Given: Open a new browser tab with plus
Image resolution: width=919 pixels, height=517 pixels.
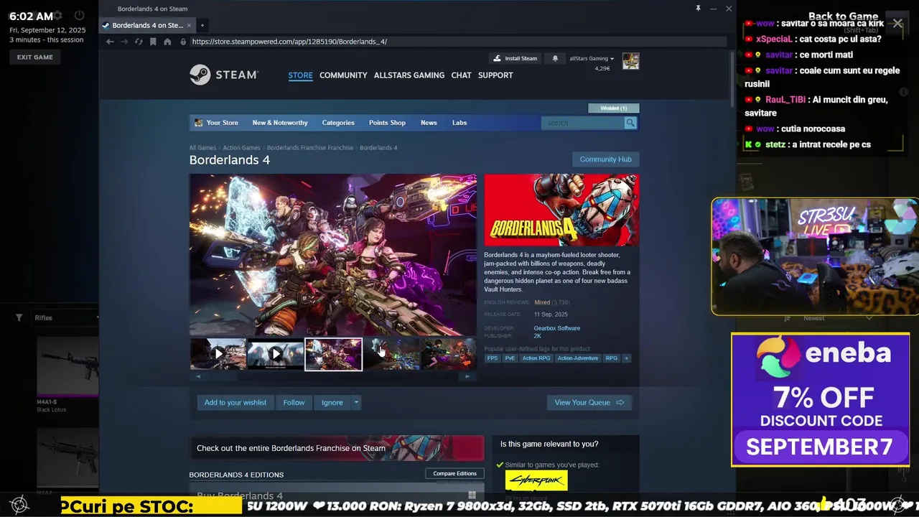Looking at the screenshot, I should (x=202, y=25).
